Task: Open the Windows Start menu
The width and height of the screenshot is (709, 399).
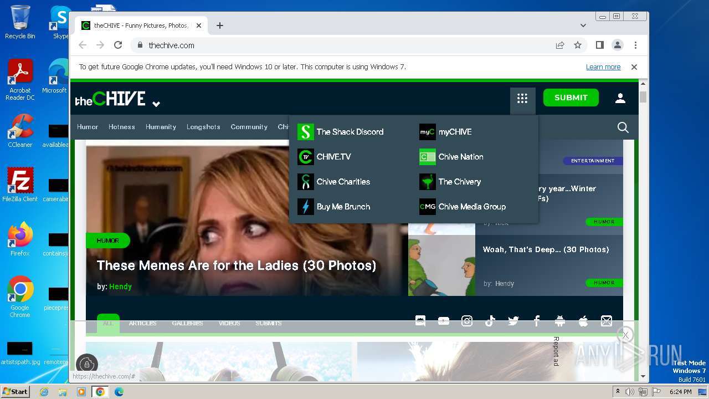Action: (15, 392)
